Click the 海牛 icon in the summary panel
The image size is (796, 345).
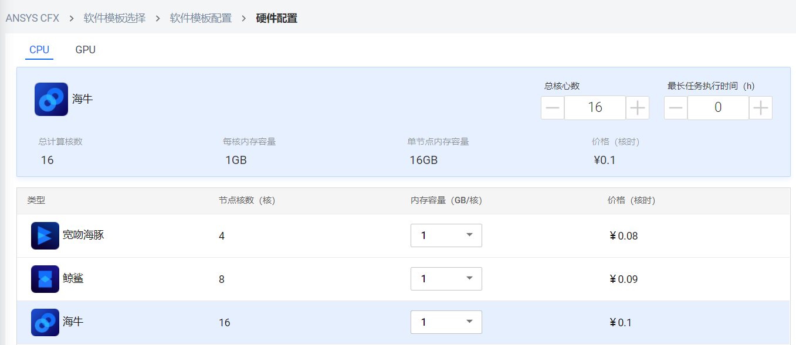[x=52, y=100]
